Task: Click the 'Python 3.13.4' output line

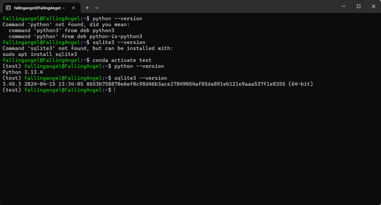Action: tap(23, 72)
